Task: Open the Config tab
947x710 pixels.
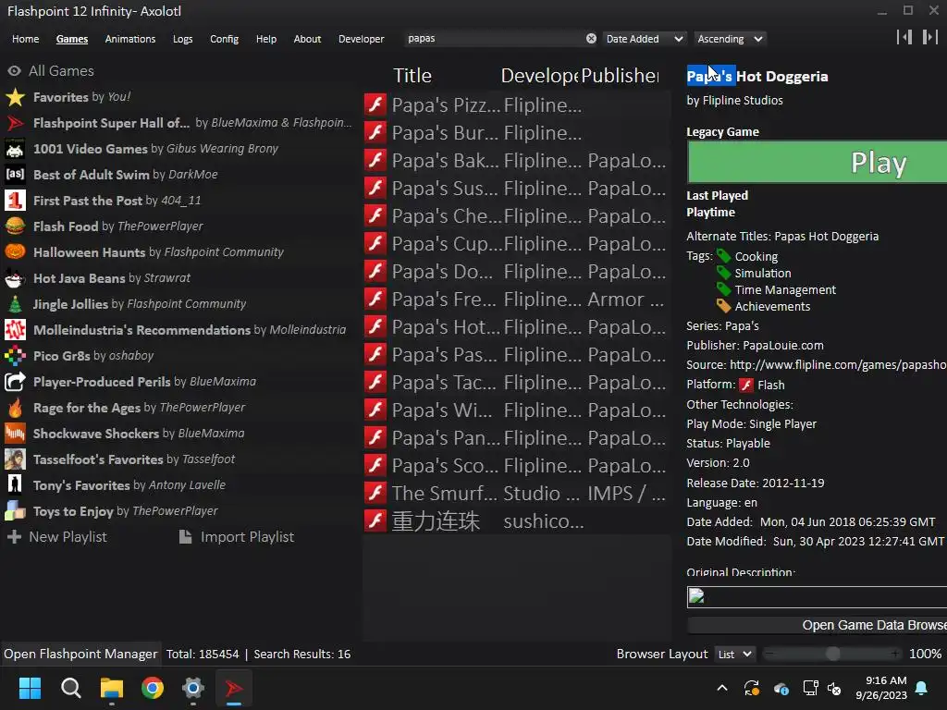Action: pos(224,39)
